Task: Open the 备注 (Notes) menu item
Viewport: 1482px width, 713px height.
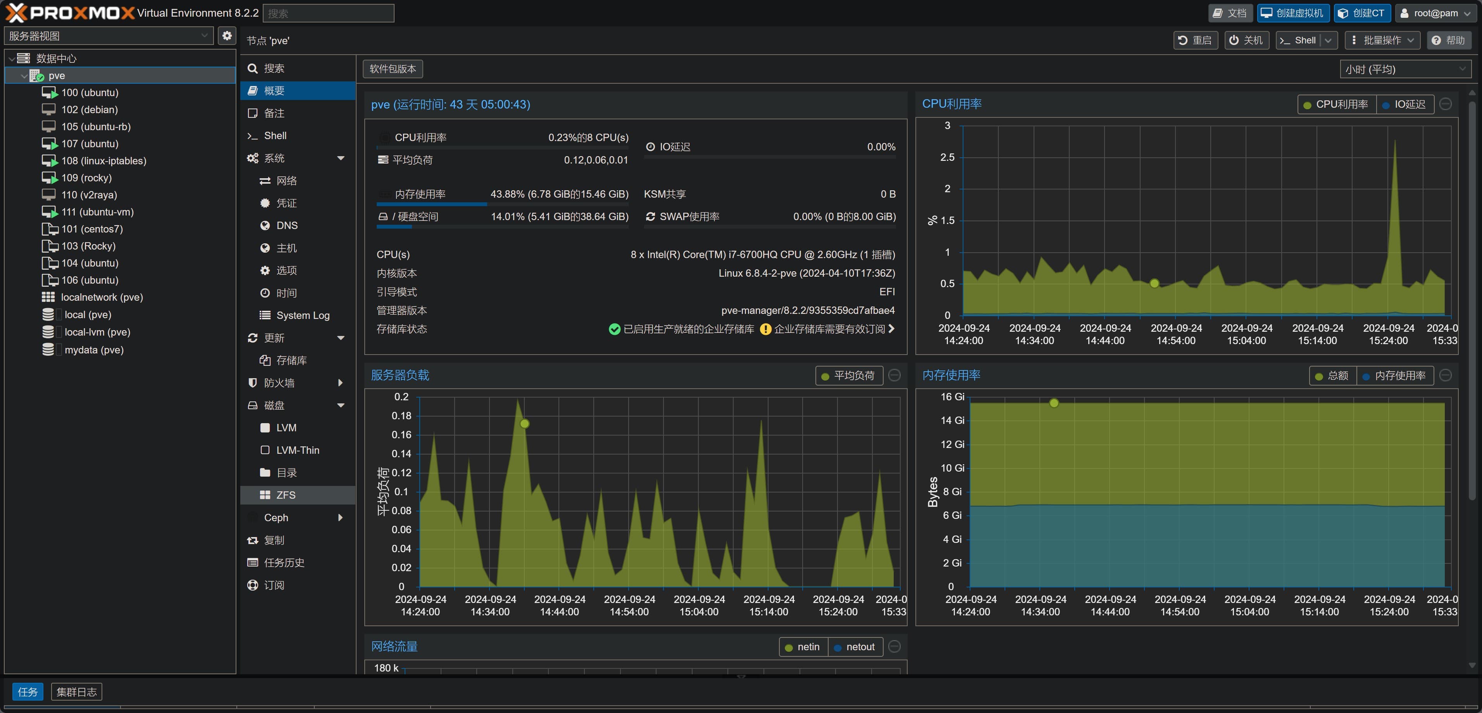Action: click(297, 113)
